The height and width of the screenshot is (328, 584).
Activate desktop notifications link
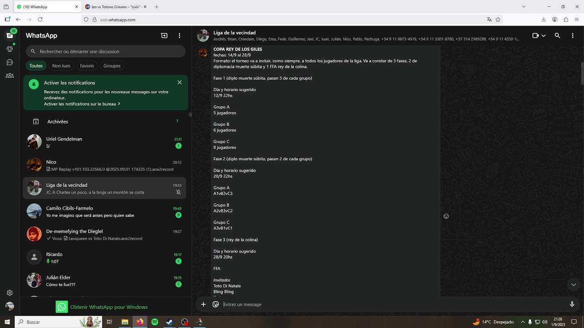[x=82, y=104]
